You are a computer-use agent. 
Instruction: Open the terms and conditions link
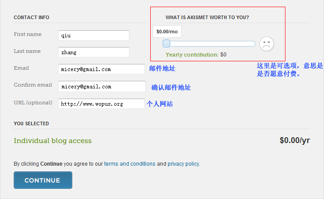click(130, 164)
